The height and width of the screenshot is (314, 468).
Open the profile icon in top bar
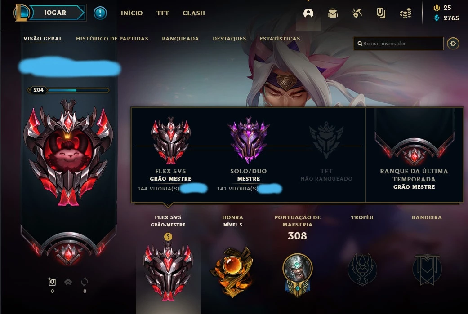pyautogui.click(x=308, y=13)
